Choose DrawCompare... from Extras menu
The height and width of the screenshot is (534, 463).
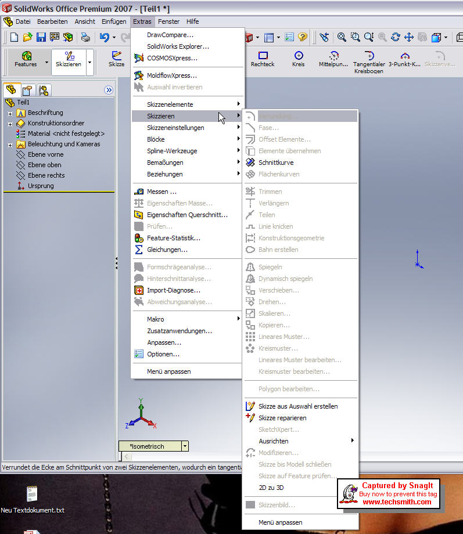point(188,35)
